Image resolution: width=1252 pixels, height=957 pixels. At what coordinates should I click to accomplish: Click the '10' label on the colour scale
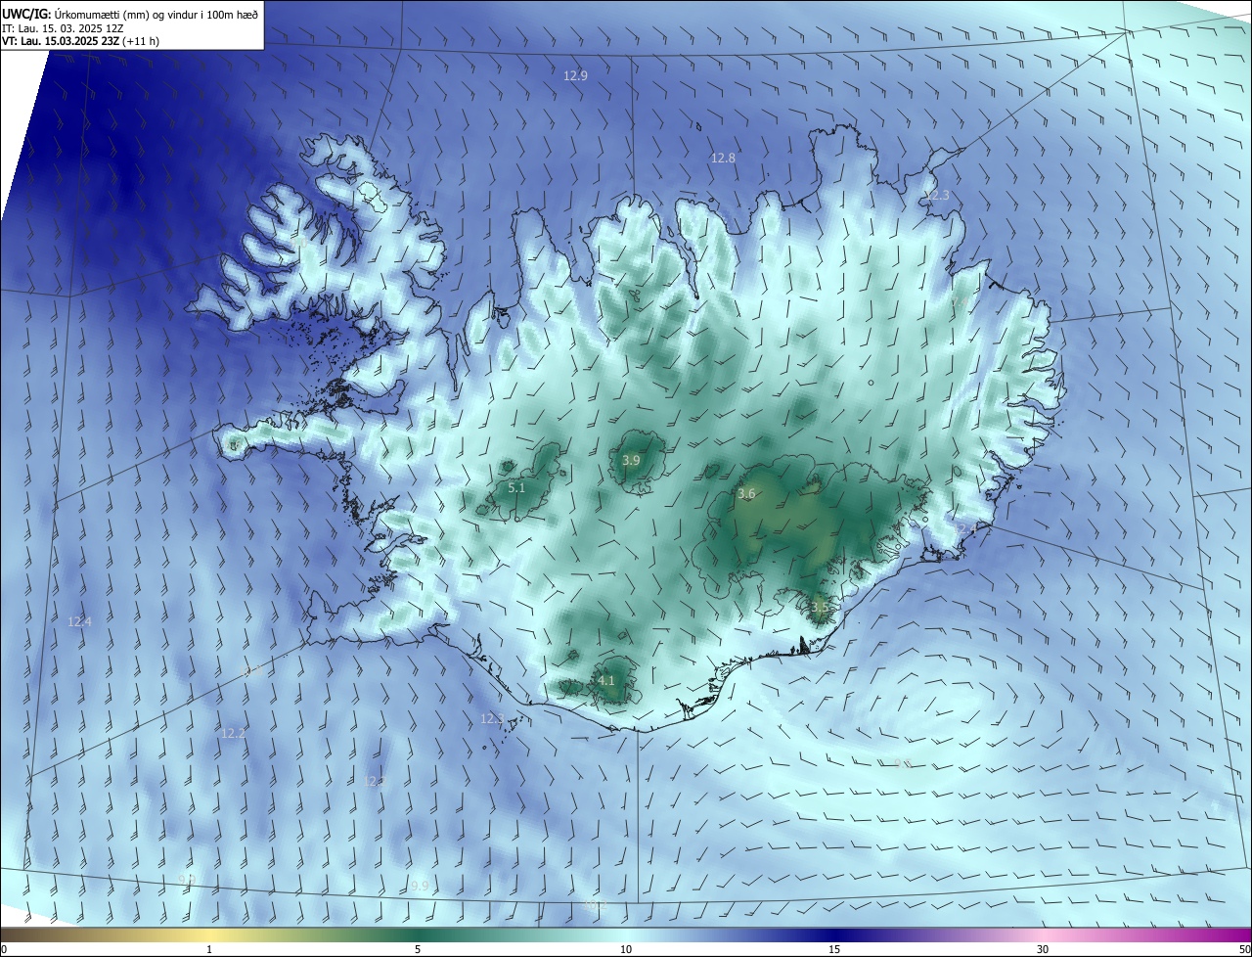[626, 949]
